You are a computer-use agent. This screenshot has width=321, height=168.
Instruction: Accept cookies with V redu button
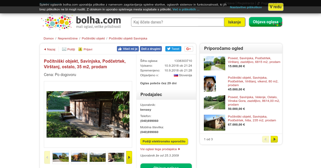(276, 7)
